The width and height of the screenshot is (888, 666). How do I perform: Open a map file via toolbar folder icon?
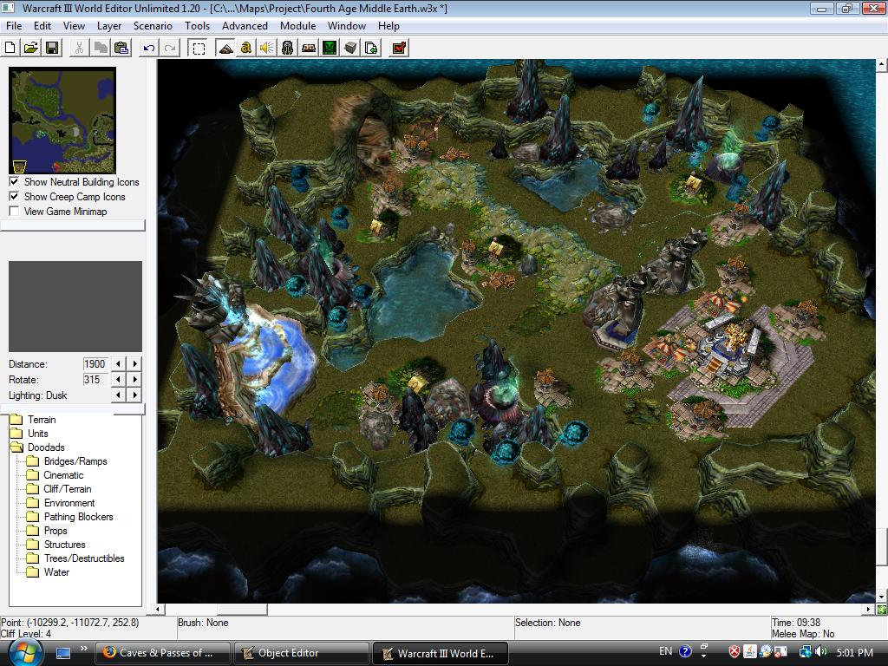[31, 49]
